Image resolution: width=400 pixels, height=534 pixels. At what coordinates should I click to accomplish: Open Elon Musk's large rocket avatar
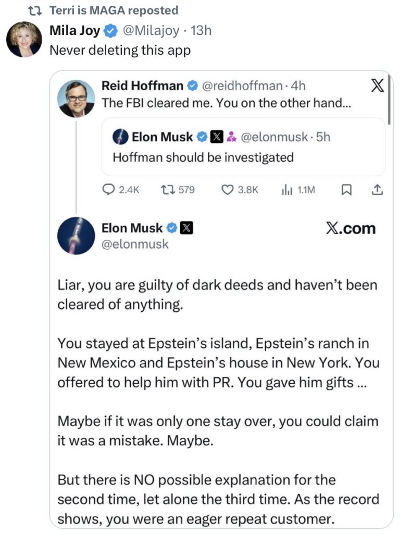point(76,236)
